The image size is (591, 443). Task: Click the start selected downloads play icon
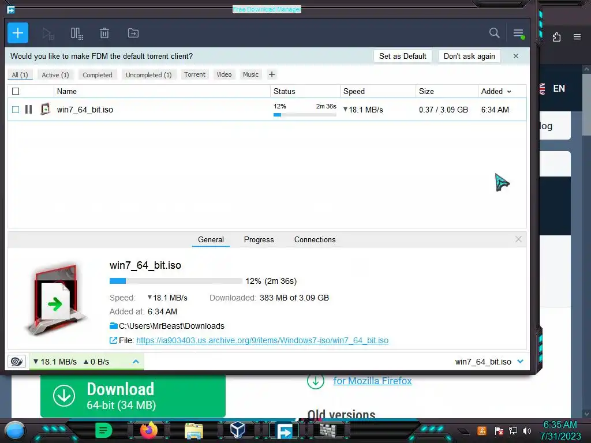coord(47,33)
